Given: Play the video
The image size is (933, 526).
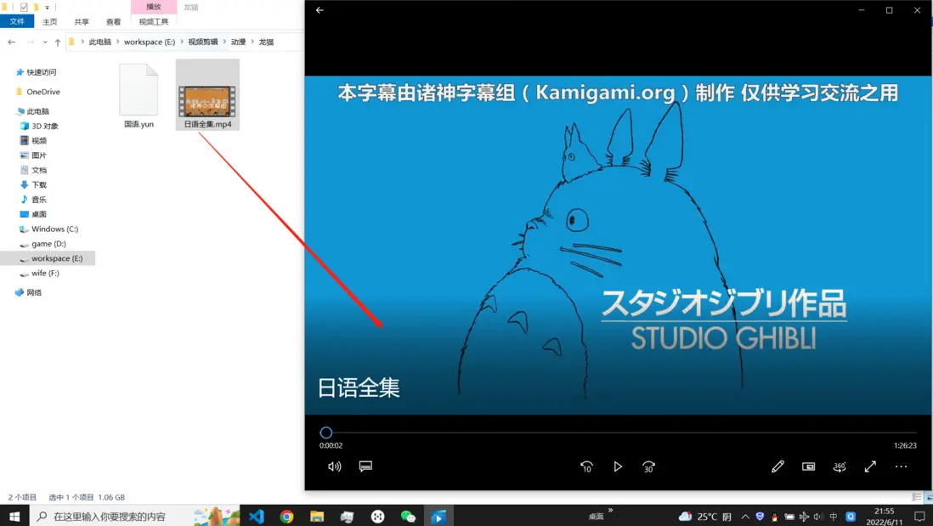Looking at the screenshot, I should [618, 467].
